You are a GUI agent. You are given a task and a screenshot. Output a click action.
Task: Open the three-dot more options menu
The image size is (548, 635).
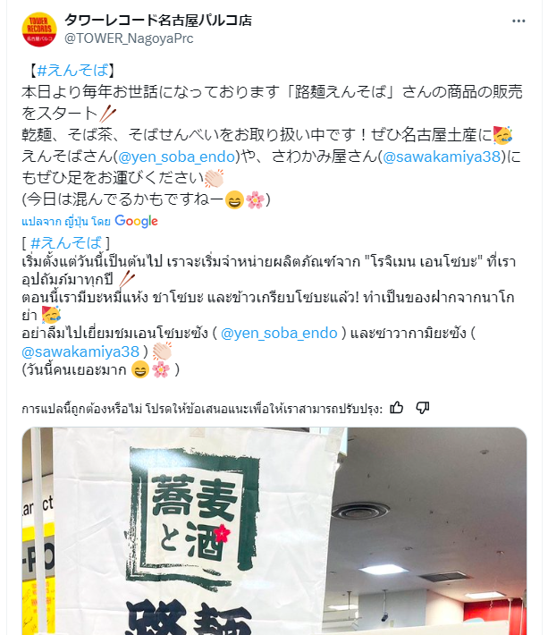tap(518, 21)
